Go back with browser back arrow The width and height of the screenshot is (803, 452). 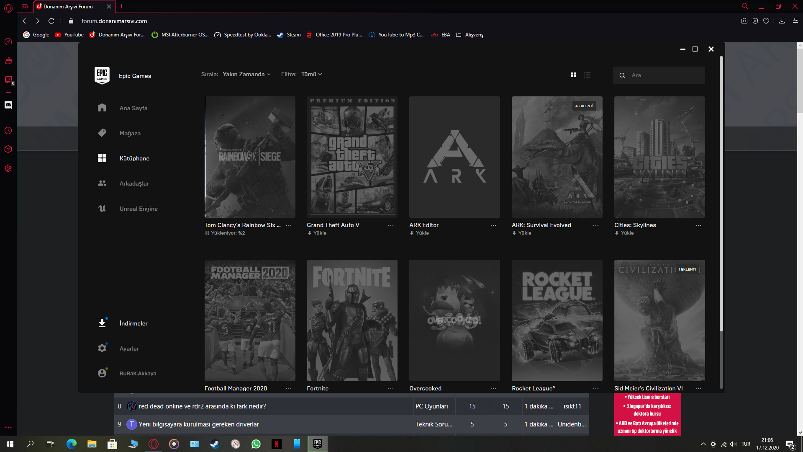point(24,21)
